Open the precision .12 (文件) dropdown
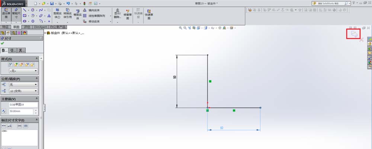This screenshot has height=149, width=372. (23, 91)
